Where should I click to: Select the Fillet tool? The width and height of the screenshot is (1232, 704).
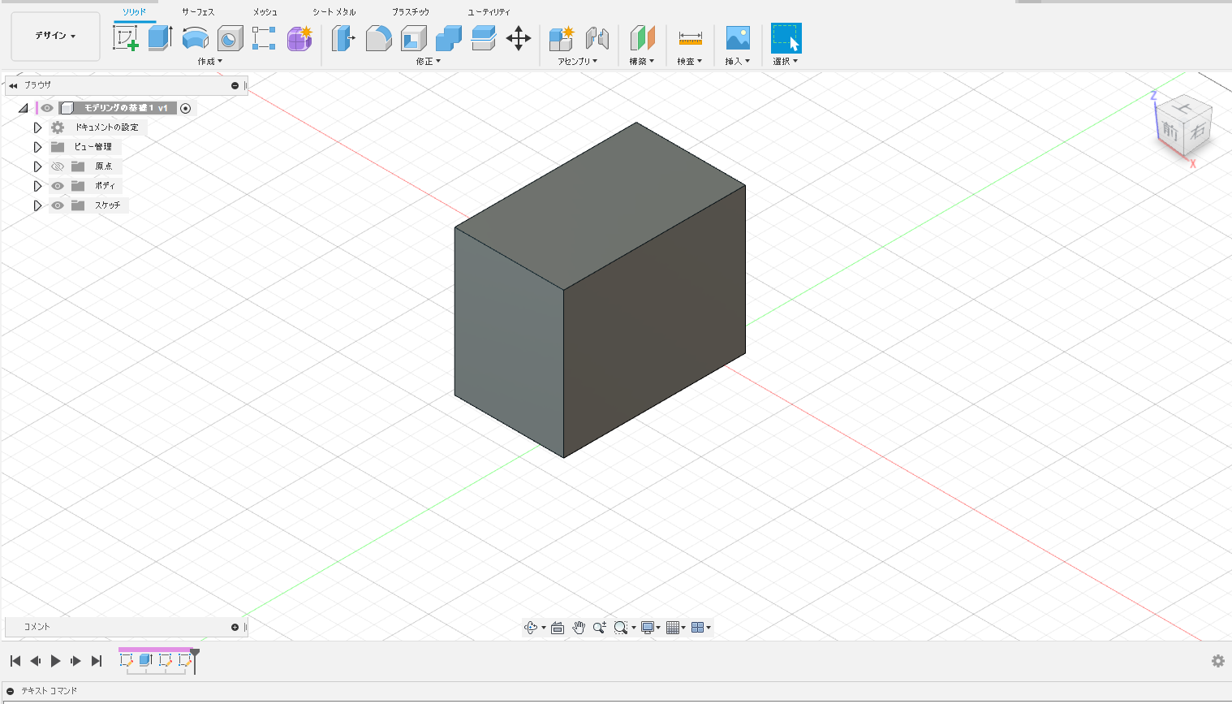click(378, 37)
